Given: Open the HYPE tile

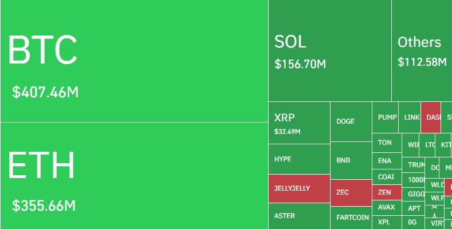Looking at the screenshot, I should [299, 159].
